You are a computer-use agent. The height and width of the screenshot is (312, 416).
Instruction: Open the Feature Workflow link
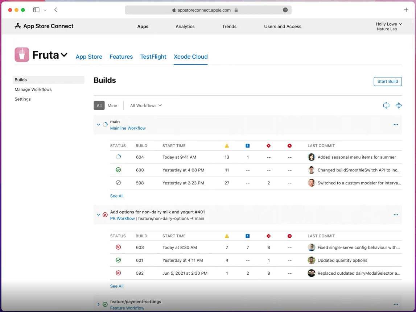pyautogui.click(x=127, y=308)
